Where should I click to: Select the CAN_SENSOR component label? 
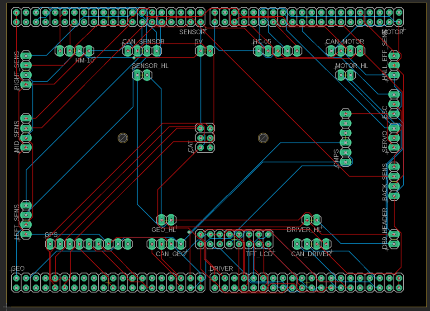click(143, 42)
